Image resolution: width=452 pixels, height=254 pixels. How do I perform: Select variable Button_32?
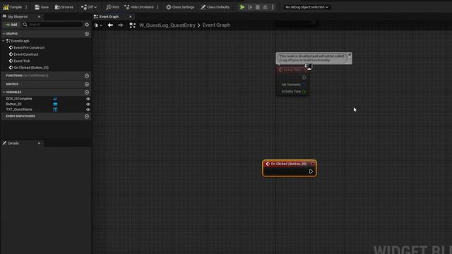click(x=14, y=104)
